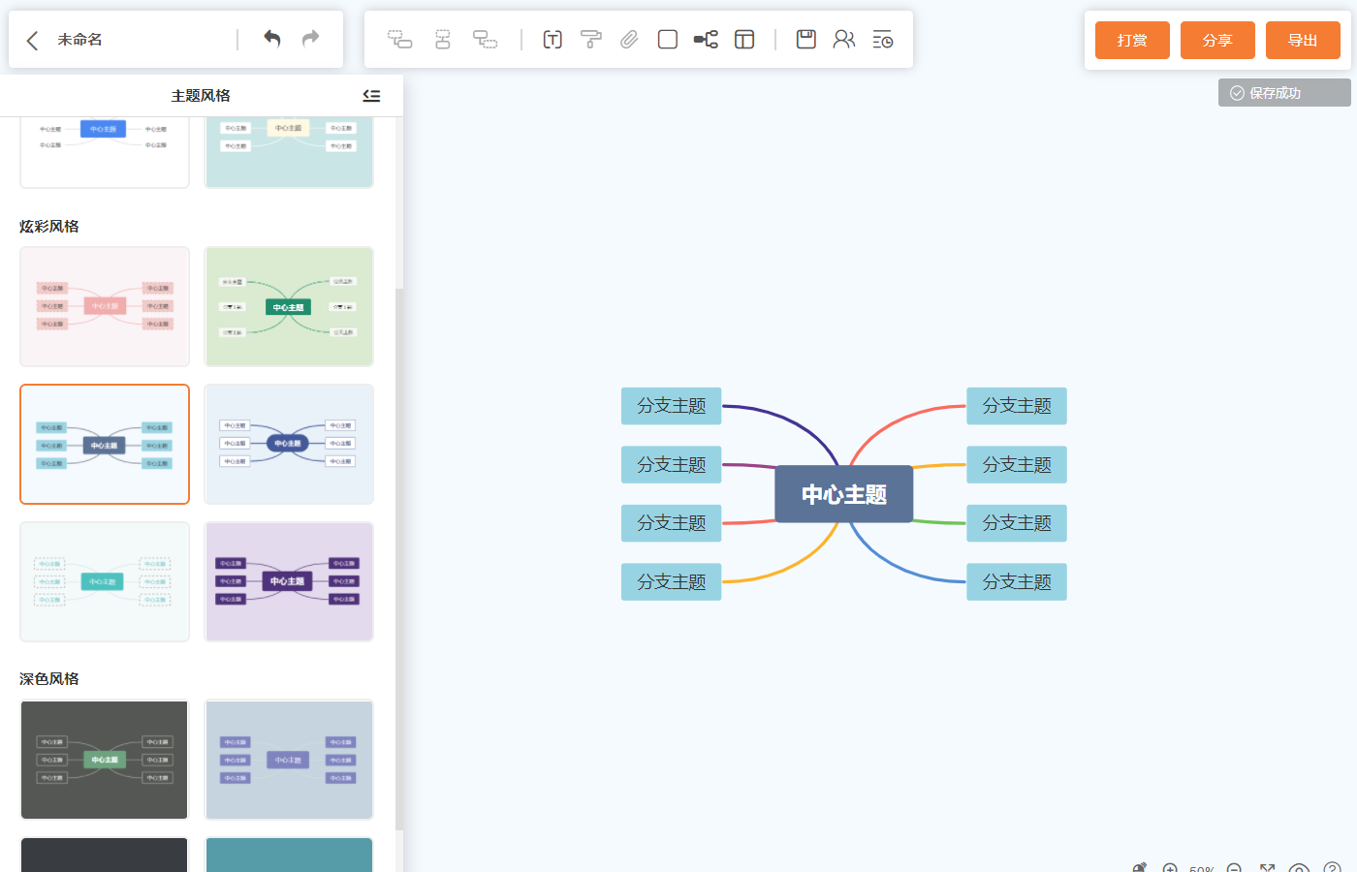Screen dimensions: 1357x872
Task: Undo the last action
Action: coord(272,39)
